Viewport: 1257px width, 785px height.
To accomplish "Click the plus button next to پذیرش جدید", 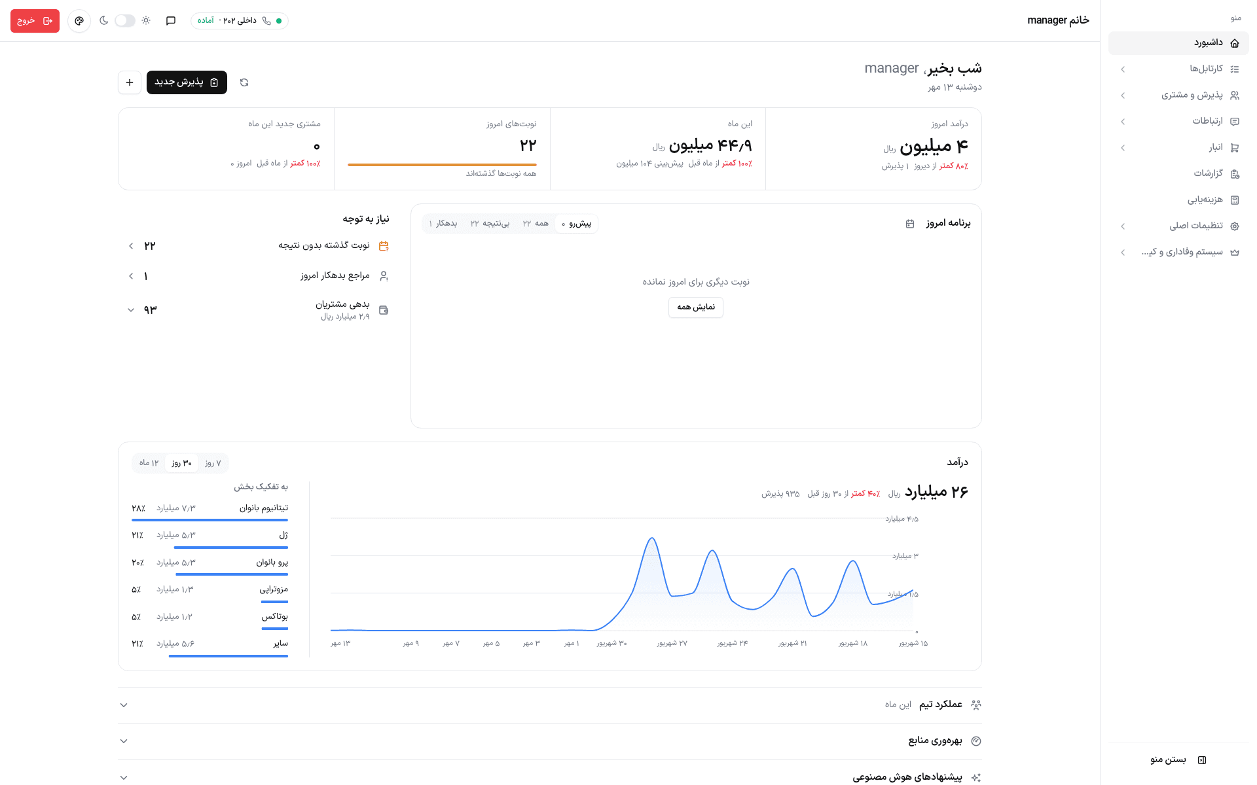I will click(130, 82).
